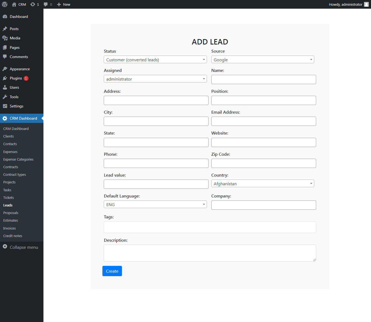Open Invoices in the CRM submenu
Screen dimensions: 371x322
point(10,228)
